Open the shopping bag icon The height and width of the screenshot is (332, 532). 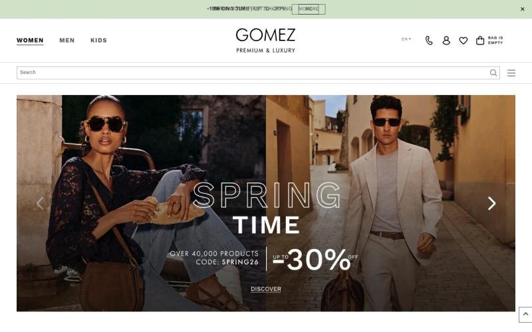coord(479,41)
